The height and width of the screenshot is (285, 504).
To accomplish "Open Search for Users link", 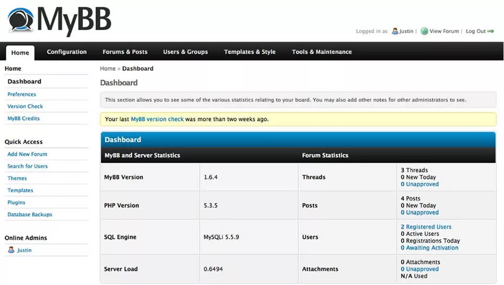I will (x=27, y=166).
